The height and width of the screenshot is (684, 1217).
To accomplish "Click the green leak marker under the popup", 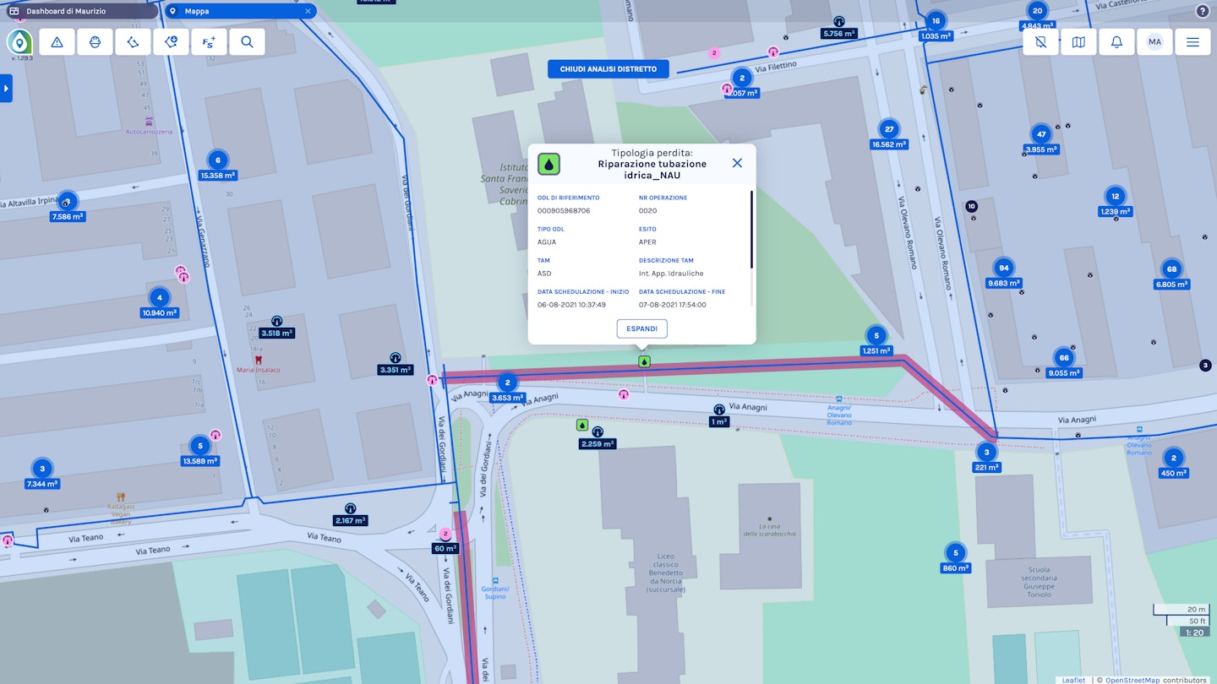I will coord(644,361).
